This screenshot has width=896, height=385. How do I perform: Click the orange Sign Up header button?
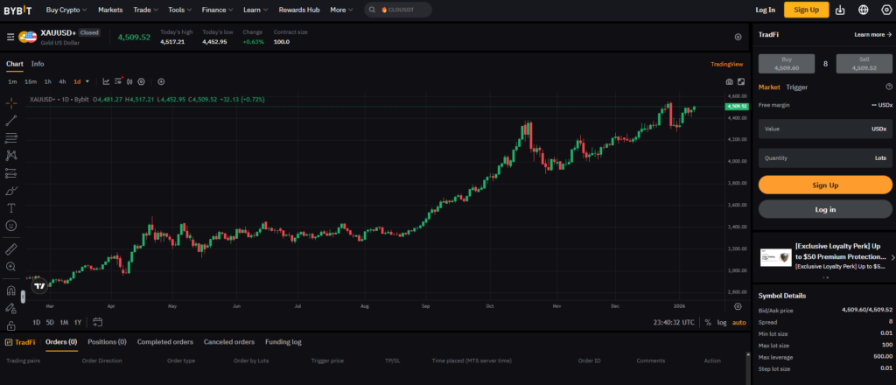806,10
